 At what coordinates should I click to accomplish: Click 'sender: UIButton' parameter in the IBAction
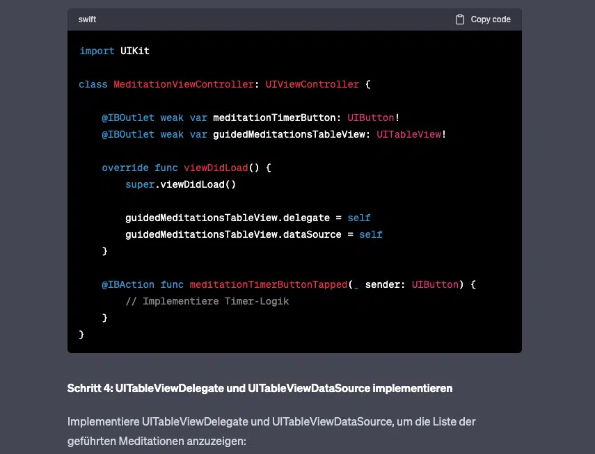411,284
